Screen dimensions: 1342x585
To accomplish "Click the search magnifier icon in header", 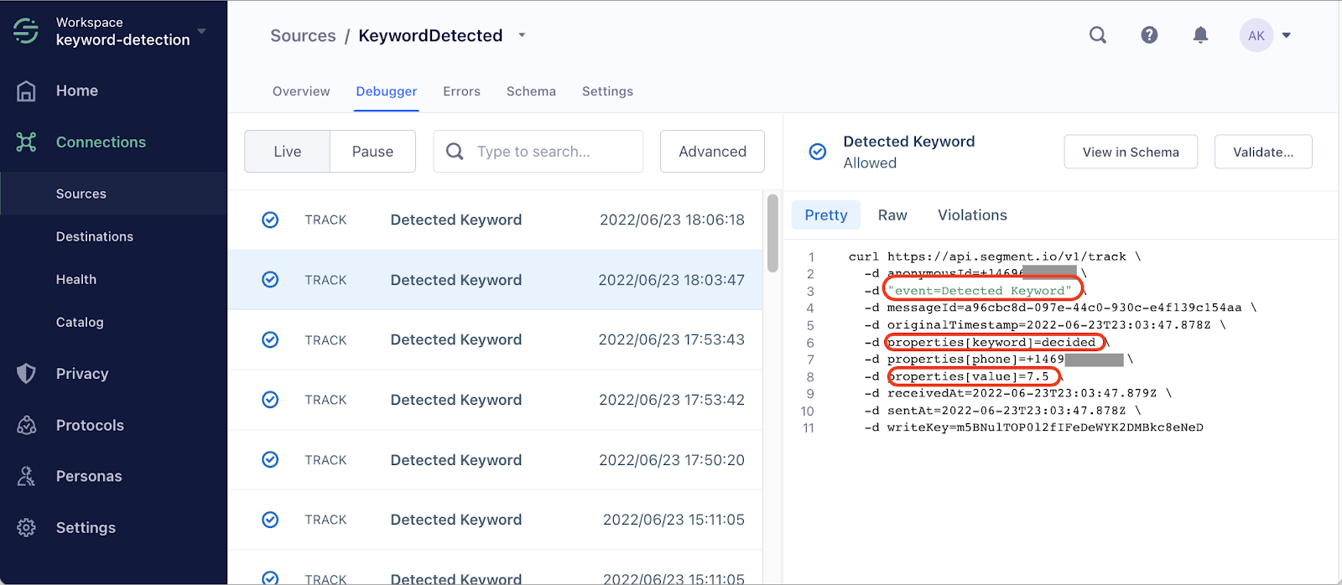I will point(1097,34).
